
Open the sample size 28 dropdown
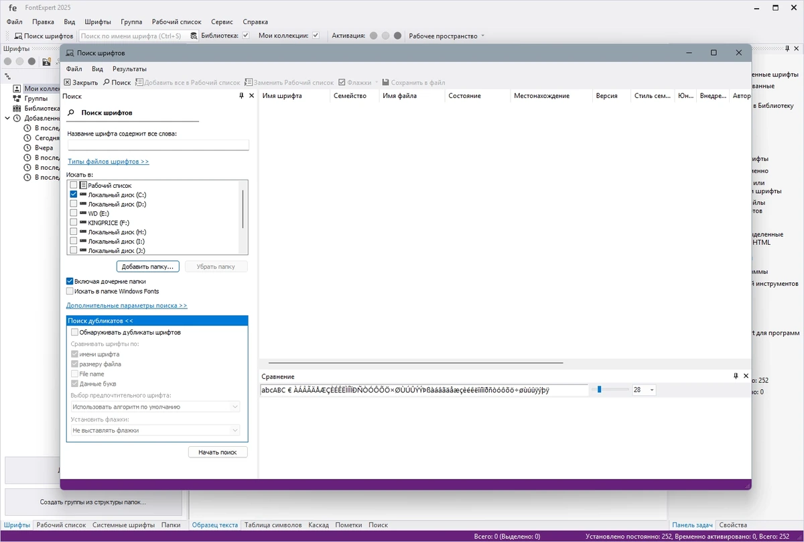pos(652,390)
